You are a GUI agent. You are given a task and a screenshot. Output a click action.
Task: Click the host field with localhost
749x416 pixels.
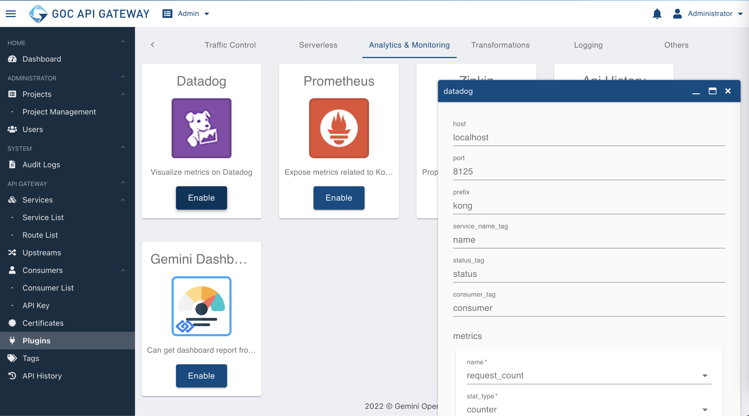click(x=589, y=137)
